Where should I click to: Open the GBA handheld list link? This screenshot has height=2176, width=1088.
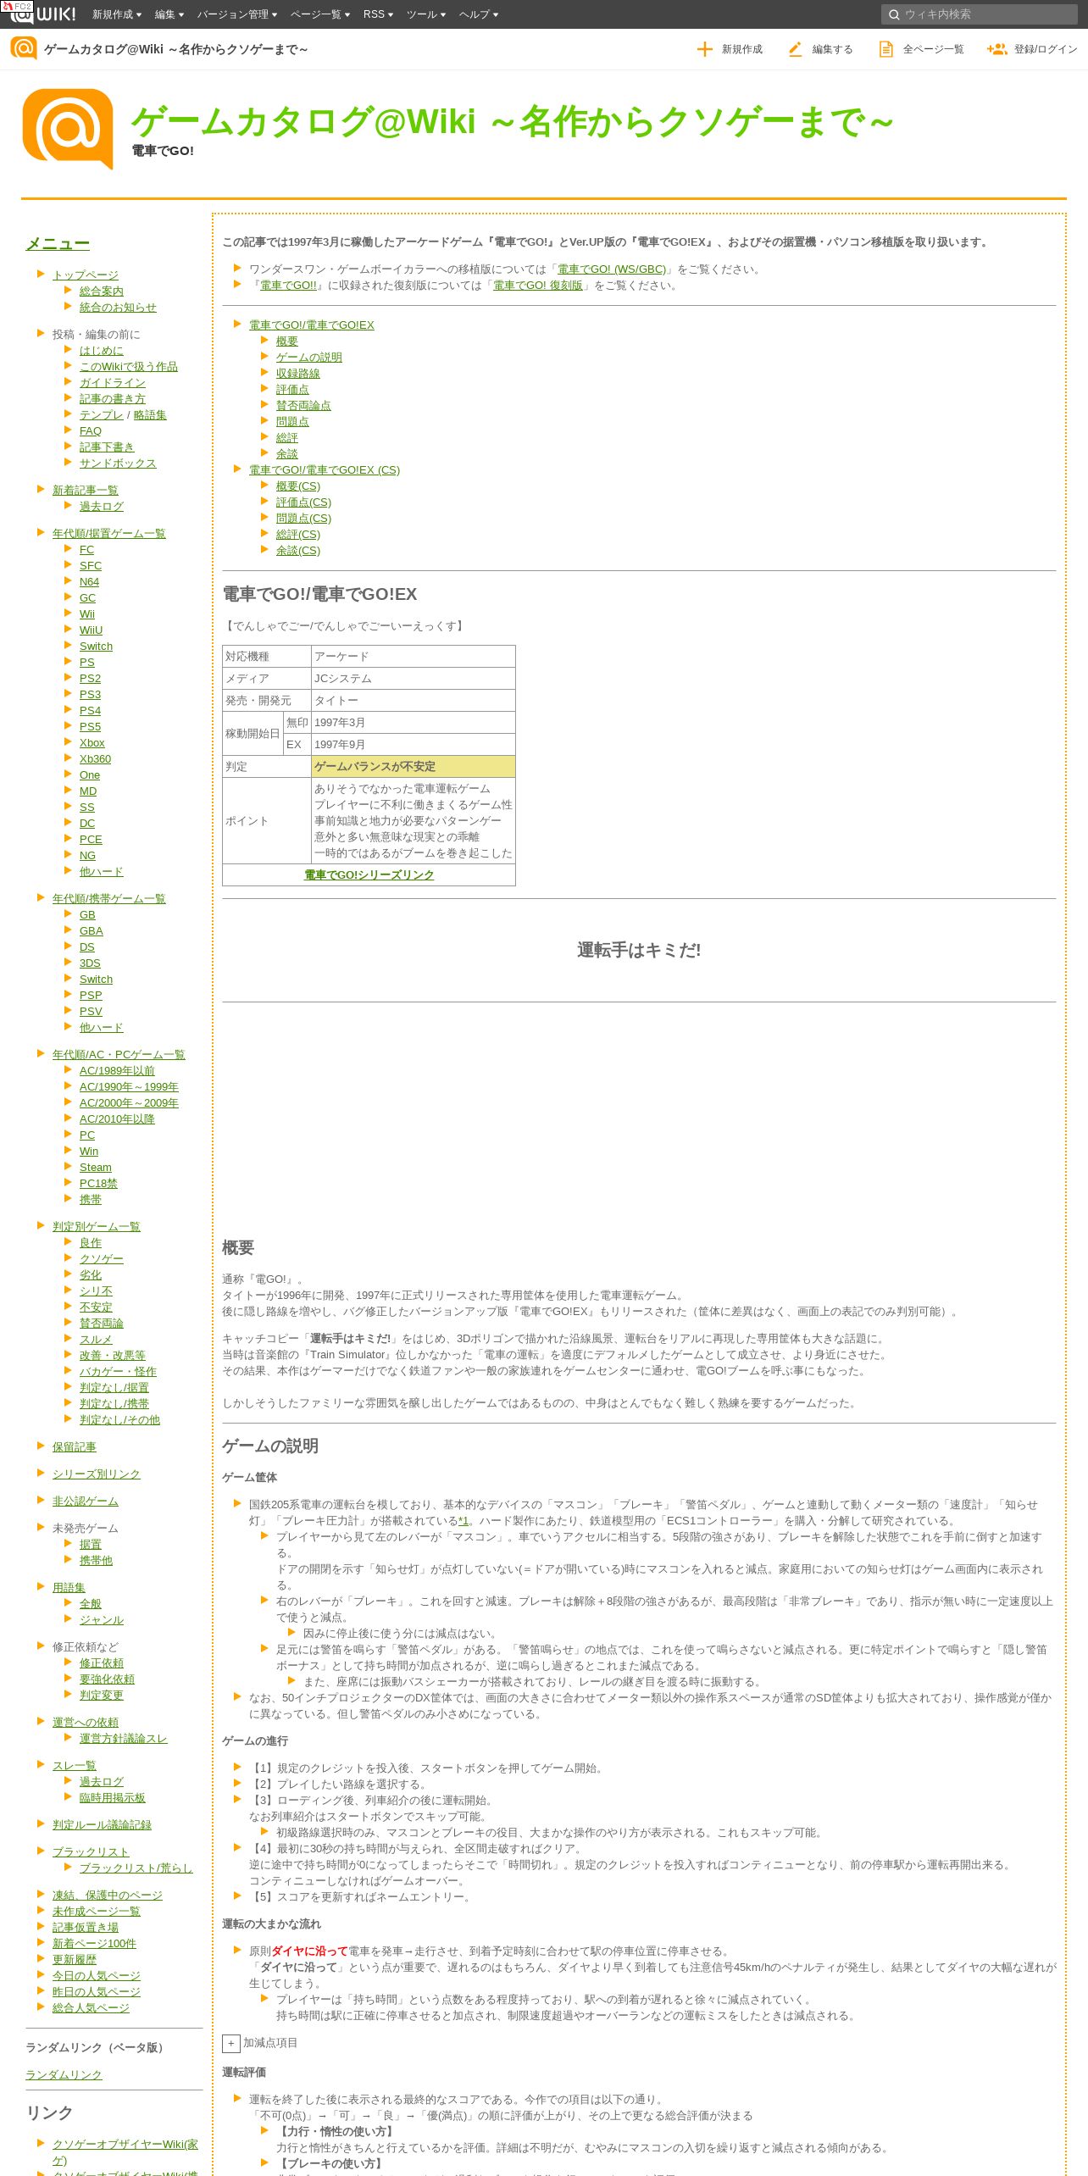coord(92,931)
